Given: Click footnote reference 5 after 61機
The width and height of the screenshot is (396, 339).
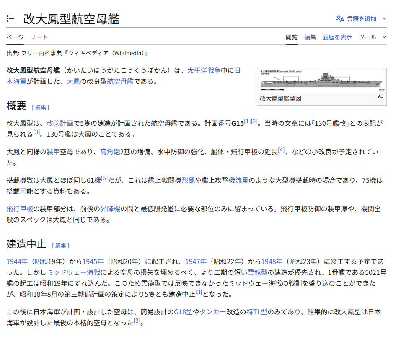Looking at the screenshot, I should [104, 178].
